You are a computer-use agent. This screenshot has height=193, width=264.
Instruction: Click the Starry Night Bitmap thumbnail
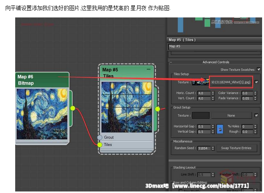pyautogui.click(x=42, y=114)
